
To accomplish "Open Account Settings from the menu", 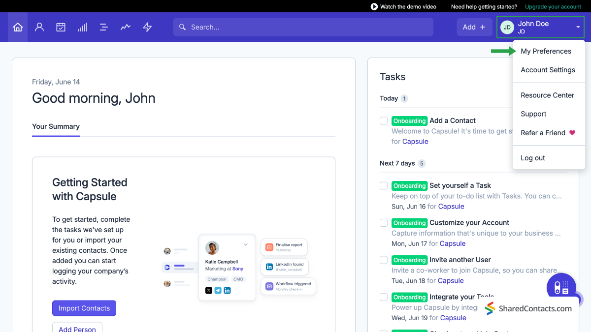I will point(548,70).
